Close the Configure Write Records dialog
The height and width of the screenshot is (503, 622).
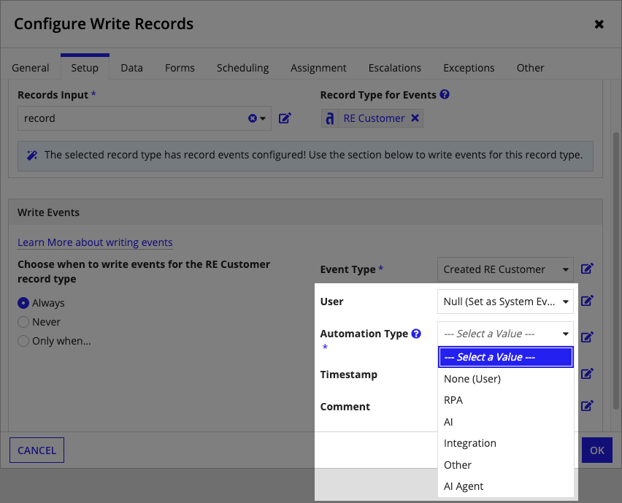click(599, 24)
